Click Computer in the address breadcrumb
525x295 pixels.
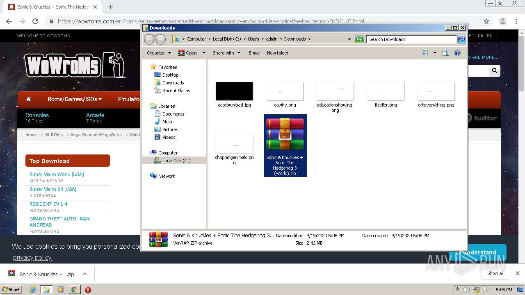(x=196, y=39)
